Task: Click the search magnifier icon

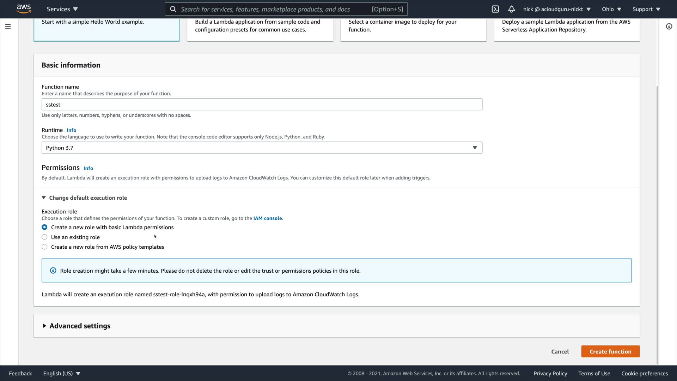Action: coord(173,9)
